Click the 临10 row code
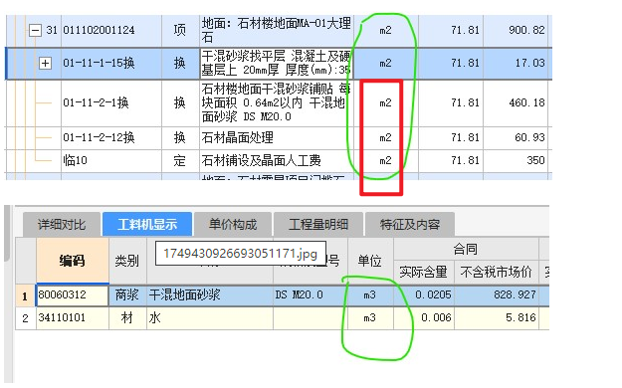Viewport: 622px width, 388px height. (75, 160)
